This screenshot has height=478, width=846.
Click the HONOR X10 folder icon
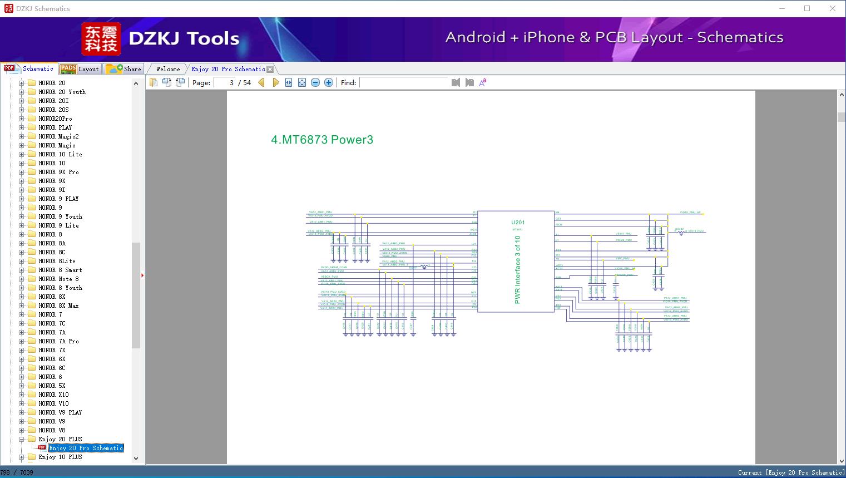click(x=32, y=395)
